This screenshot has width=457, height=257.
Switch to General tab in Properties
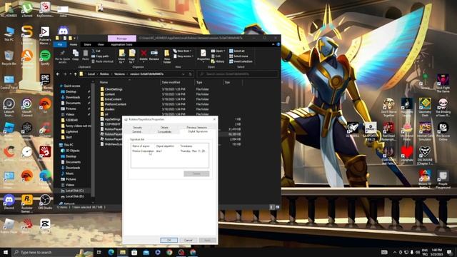pyautogui.click(x=136, y=131)
